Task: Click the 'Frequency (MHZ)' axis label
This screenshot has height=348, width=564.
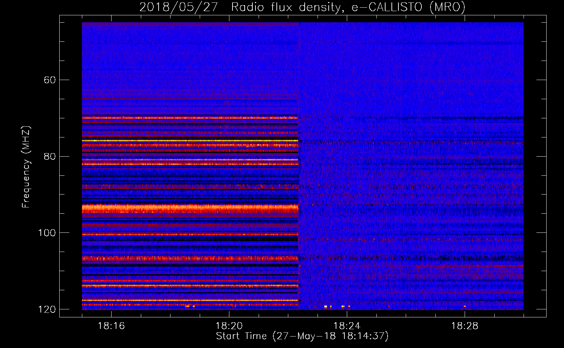Action: 26,167
